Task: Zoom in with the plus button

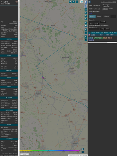Action: [83, 149]
